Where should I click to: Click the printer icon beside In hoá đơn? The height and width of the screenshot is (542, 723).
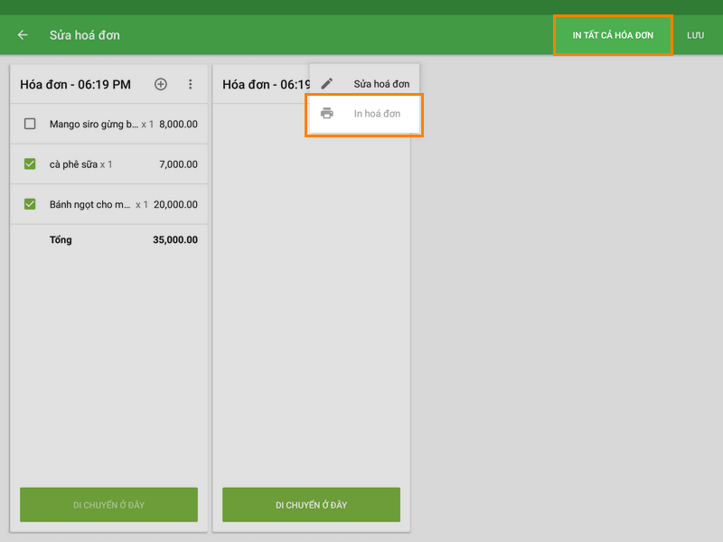(x=327, y=114)
